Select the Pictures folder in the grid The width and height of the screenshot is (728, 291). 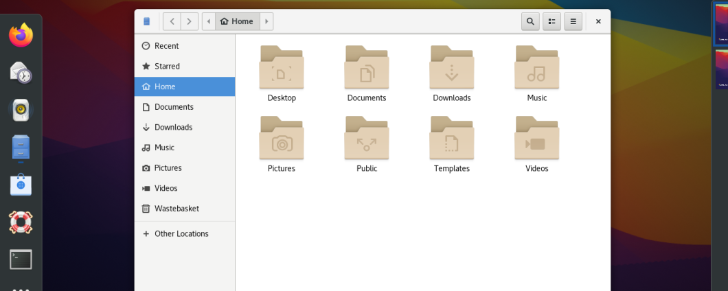[282, 139]
